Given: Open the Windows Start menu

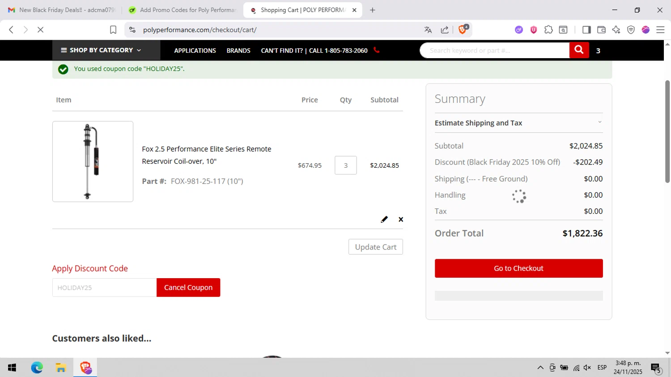Looking at the screenshot, I should 12,368.
